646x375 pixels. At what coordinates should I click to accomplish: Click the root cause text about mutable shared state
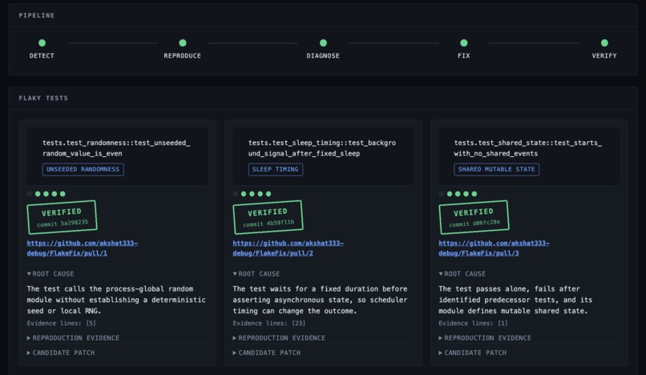tap(515, 300)
